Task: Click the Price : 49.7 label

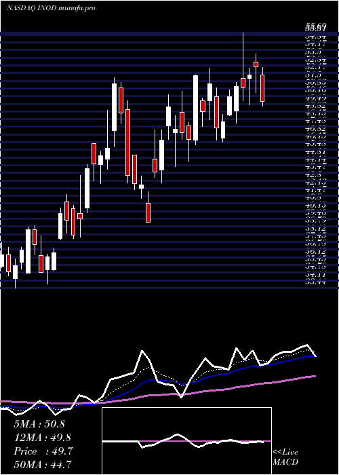Action: (43, 451)
